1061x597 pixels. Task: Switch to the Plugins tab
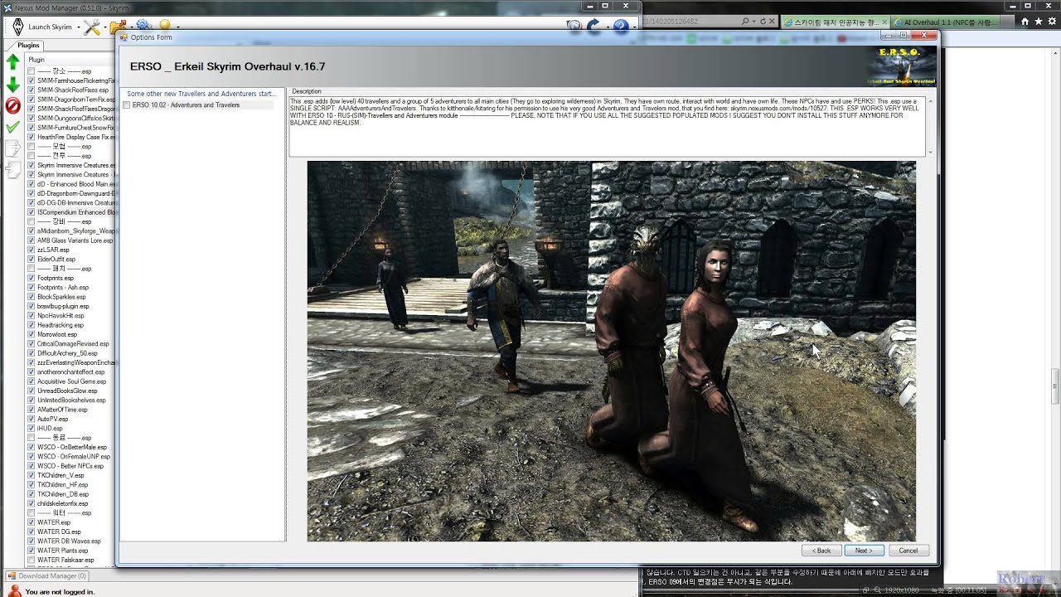[x=28, y=46]
